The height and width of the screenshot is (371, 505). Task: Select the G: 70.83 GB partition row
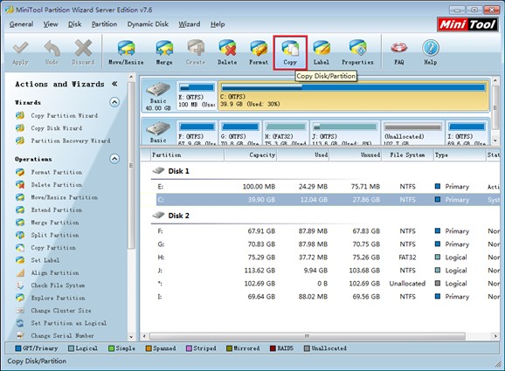coord(328,244)
